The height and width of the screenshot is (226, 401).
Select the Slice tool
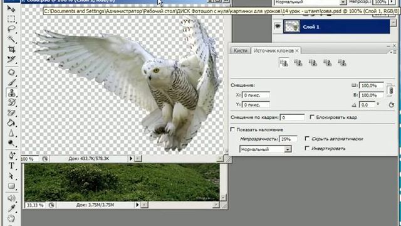(x=11, y=59)
